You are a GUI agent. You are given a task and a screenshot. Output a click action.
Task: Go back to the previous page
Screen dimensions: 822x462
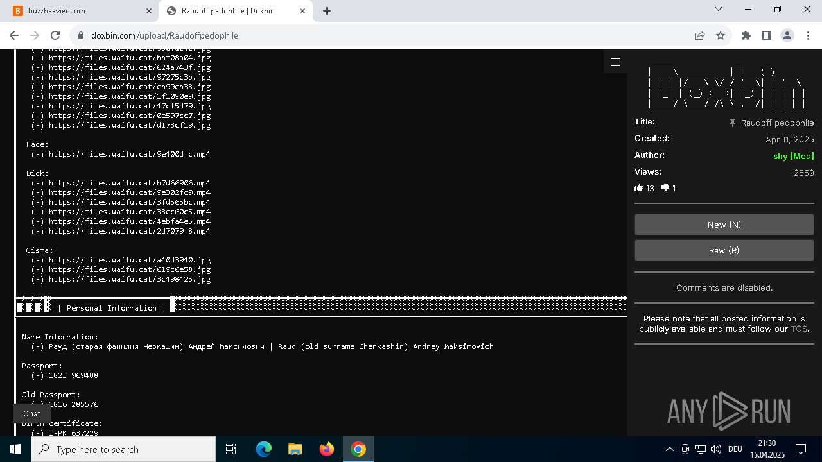[x=14, y=35]
